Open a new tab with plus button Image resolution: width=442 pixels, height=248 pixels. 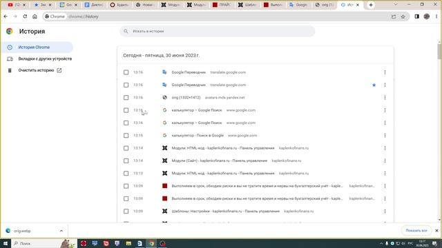(x=371, y=5)
